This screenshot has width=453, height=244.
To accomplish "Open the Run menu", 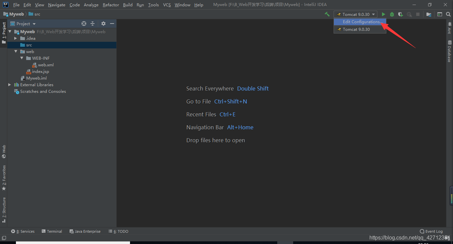I will [140, 5].
